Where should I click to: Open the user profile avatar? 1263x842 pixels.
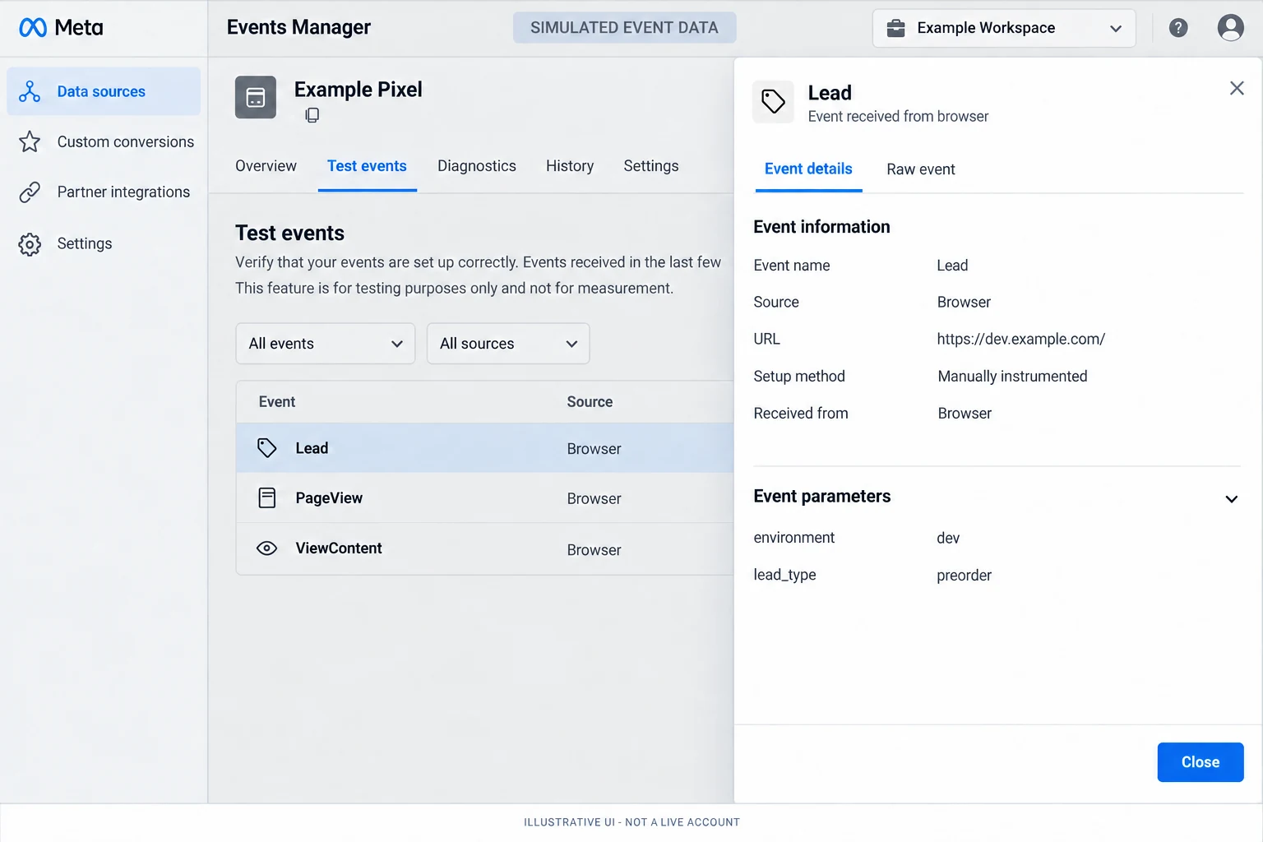(1230, 28)
